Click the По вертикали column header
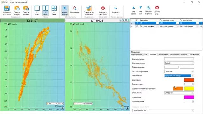203x114 pixels. tap(186, 20)
